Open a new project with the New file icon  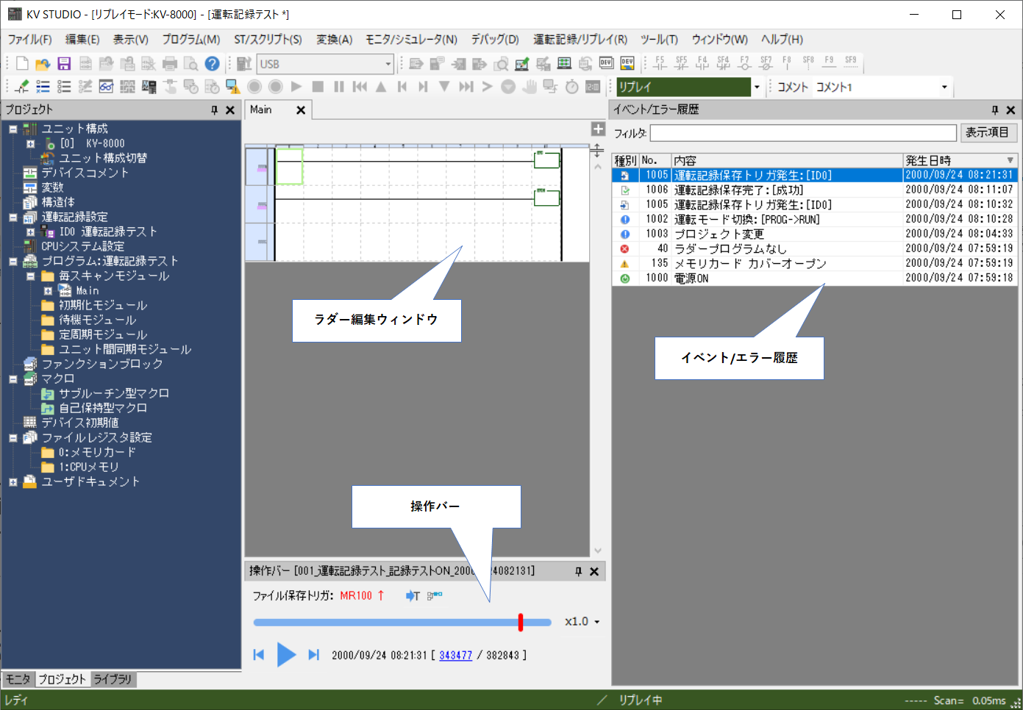click(22, 63)
